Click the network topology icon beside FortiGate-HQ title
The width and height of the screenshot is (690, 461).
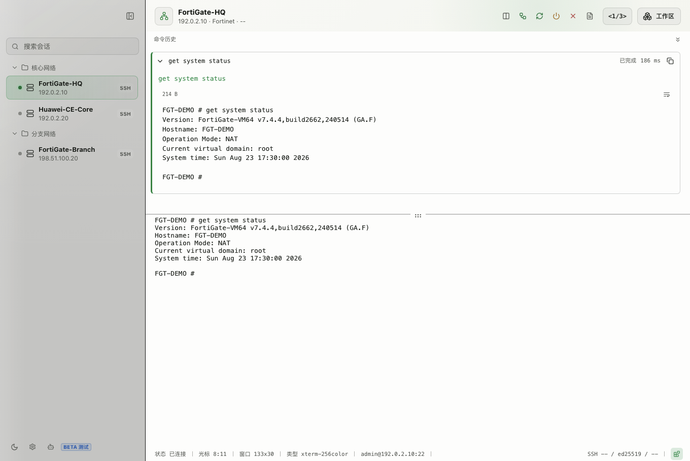pyautogui.click(x=164, y=16)
